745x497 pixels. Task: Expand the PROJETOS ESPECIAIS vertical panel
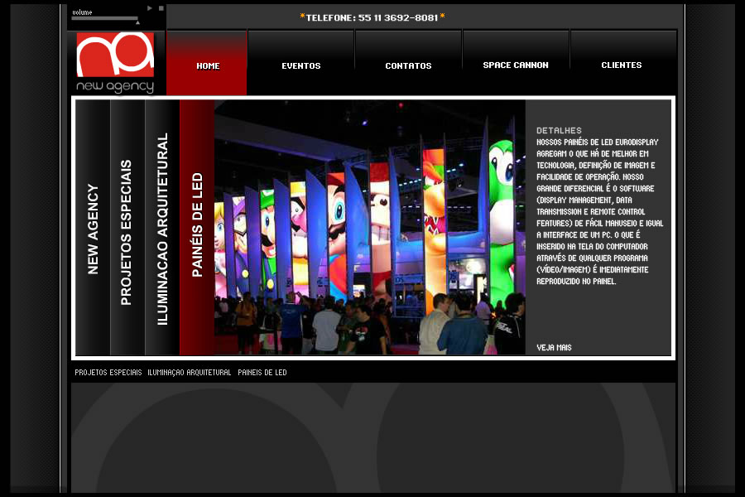127,227
